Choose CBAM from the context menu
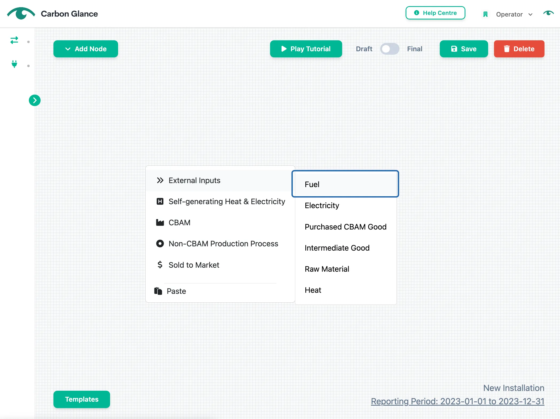Screen dimensions: 560x419 click(x=220, y=223)
